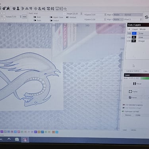
Task: Click the Ungroup objects icon
Action: coord(18,8)
